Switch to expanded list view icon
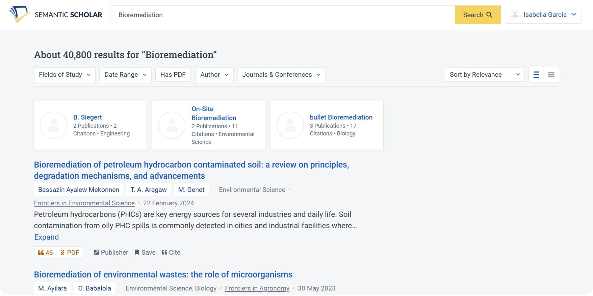The height and width of the screenshot is (296, 593). click(536, 75)
